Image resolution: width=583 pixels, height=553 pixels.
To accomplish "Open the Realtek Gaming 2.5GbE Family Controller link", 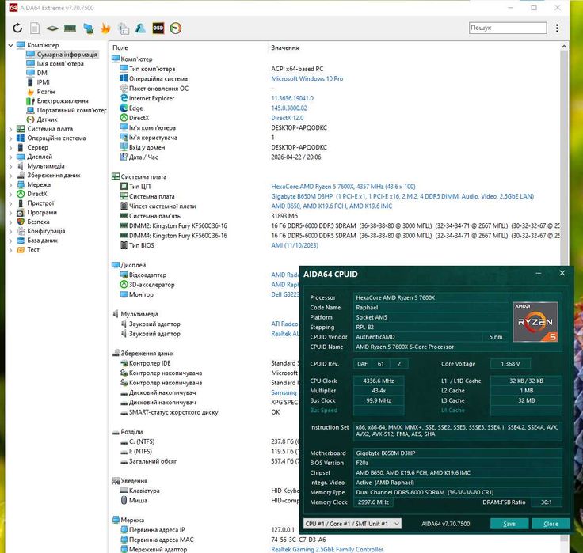I will point(327,549).
